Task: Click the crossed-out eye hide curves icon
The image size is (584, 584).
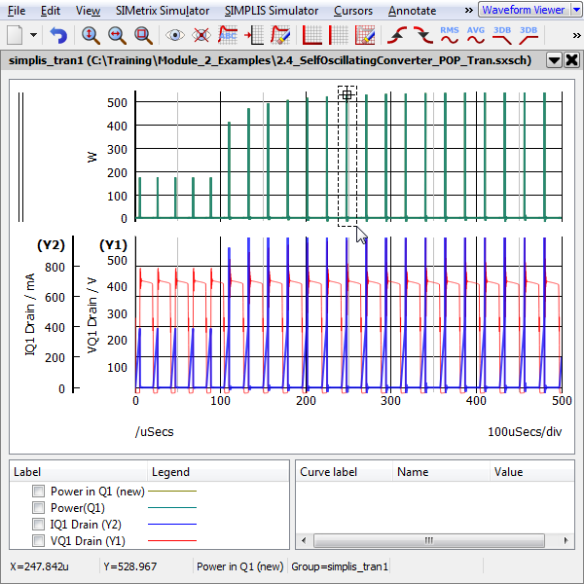Action: (201, 35)
